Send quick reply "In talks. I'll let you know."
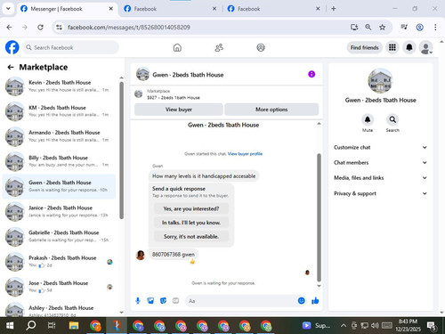Viewport: 445px width, 334px height. point(191,223)
